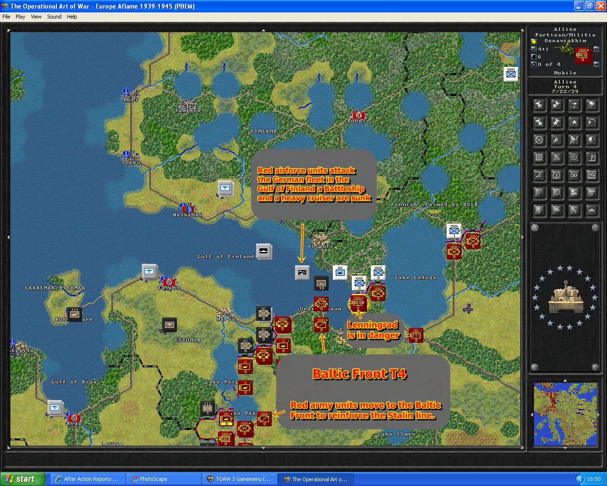Click the button labeled 50

[x=574, y=175]
